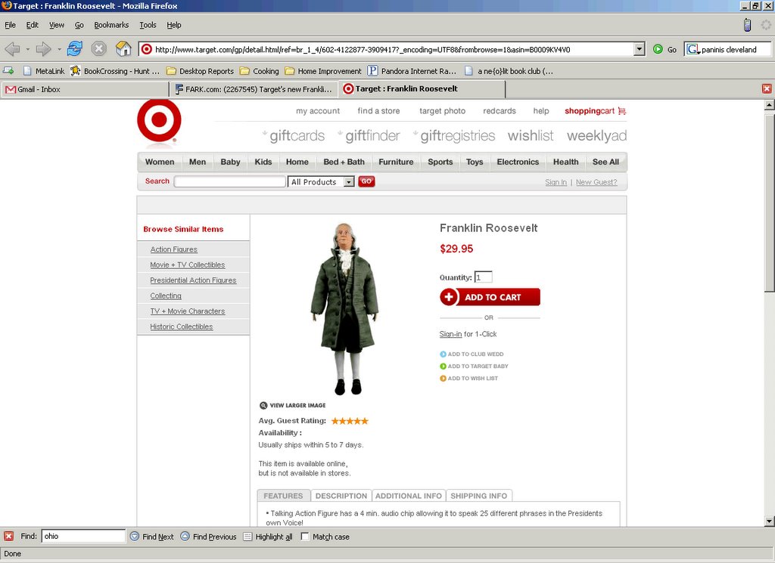Click the five-star guest rating
This screenshot has height=563, width=775.
[x=350, y=421]
